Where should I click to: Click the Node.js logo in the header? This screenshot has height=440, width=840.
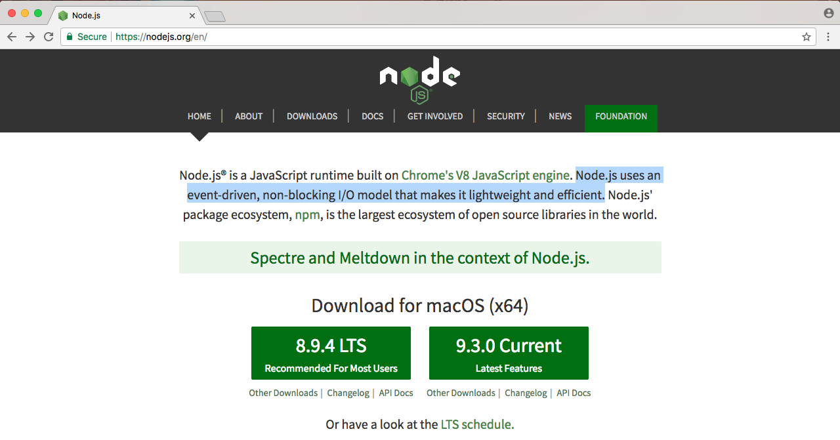click(x=420, y=78)
